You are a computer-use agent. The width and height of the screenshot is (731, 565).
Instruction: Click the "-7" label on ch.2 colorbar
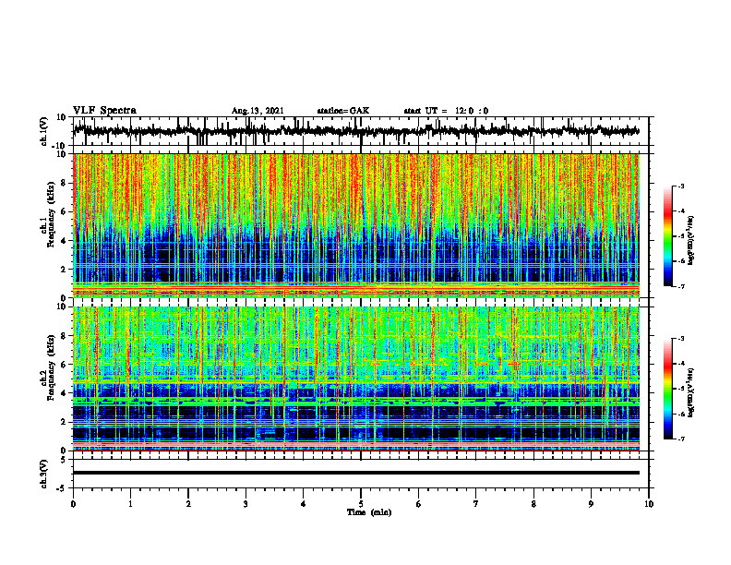point(680,439)
